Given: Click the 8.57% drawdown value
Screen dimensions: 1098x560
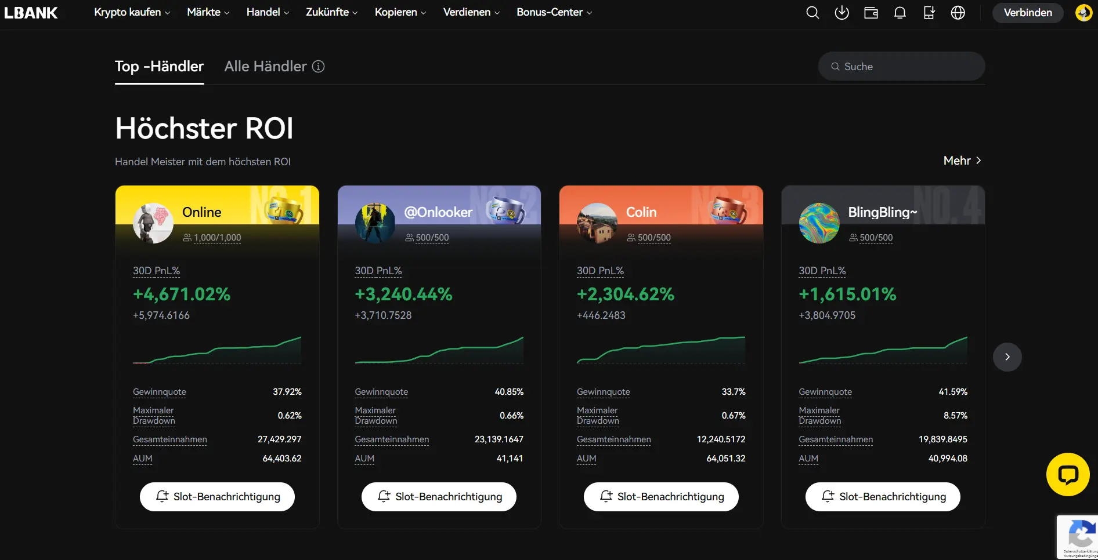Looking at the screenshot, I should (955, 416).
